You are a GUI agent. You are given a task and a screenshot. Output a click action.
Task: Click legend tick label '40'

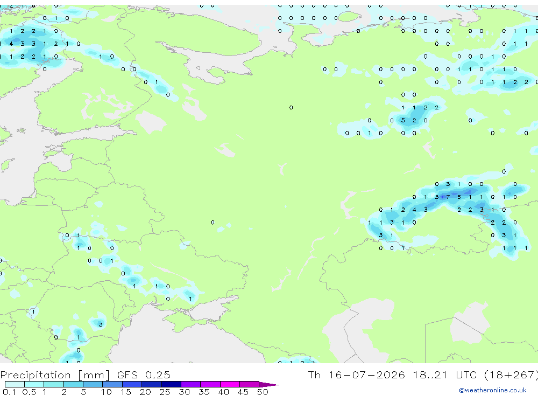[x=223, y=392]
